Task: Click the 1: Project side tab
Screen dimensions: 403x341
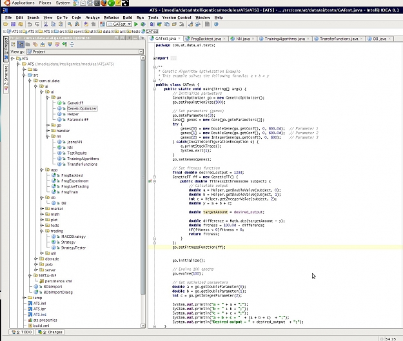Action: [6, 49]
